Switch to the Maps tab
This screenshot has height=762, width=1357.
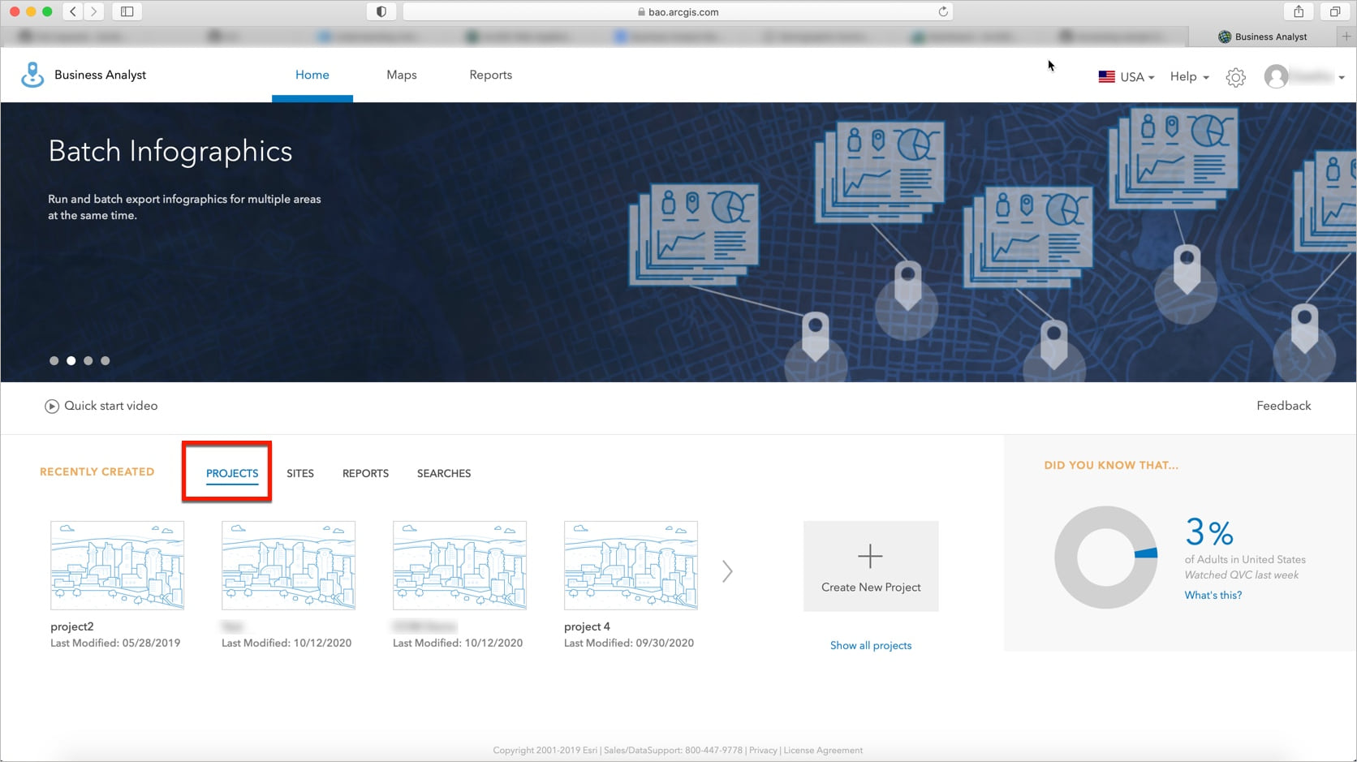tap(401, 74)
